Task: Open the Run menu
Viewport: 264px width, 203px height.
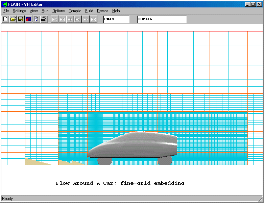Action: click(x=45, y=11)
